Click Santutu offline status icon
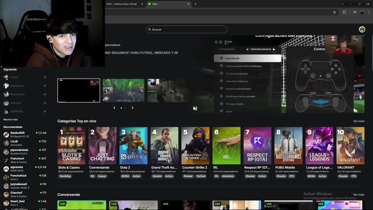The image size is (373, 210). pos(45,103)
